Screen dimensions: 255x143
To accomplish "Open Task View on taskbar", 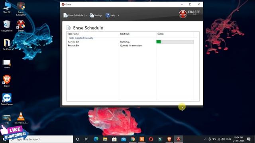I will coord(86,139).
